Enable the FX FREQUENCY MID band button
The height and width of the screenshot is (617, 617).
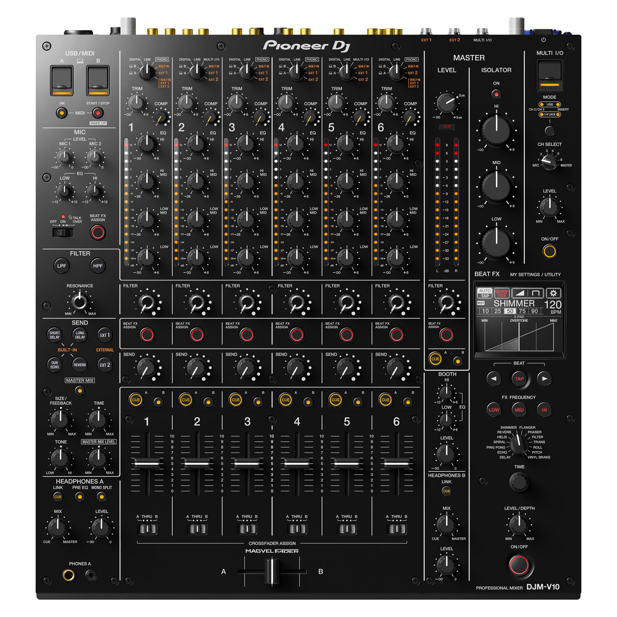point(519,410)
